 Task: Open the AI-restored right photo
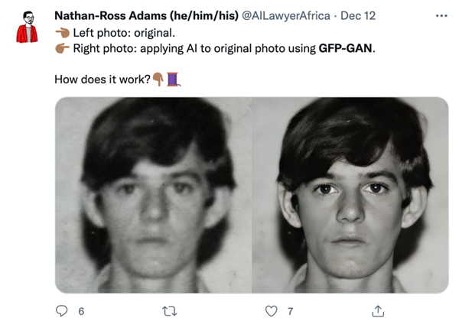(350, 195)
